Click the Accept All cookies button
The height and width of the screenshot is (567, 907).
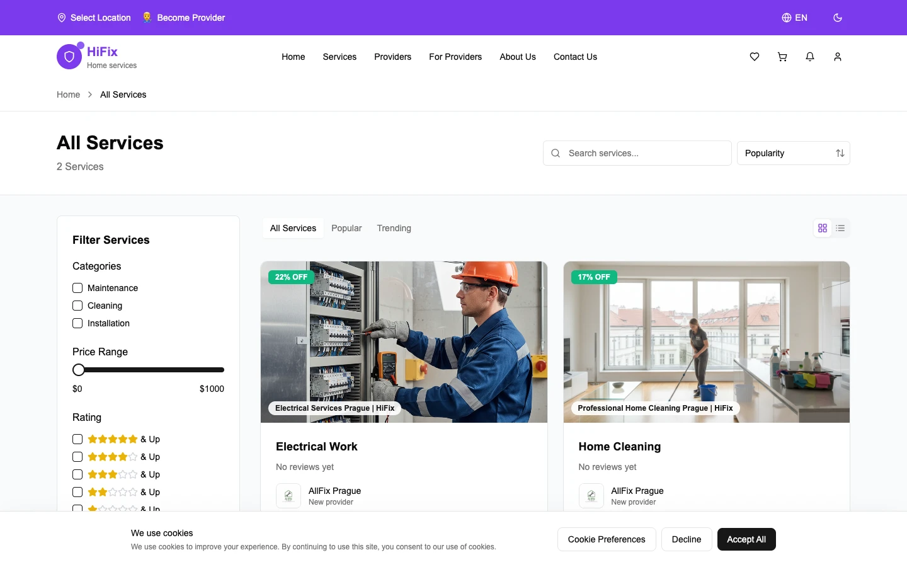coord(746,539)
